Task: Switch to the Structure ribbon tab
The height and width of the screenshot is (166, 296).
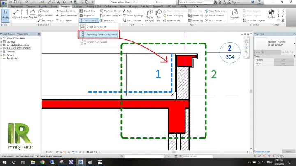Action: click(31, 7)
